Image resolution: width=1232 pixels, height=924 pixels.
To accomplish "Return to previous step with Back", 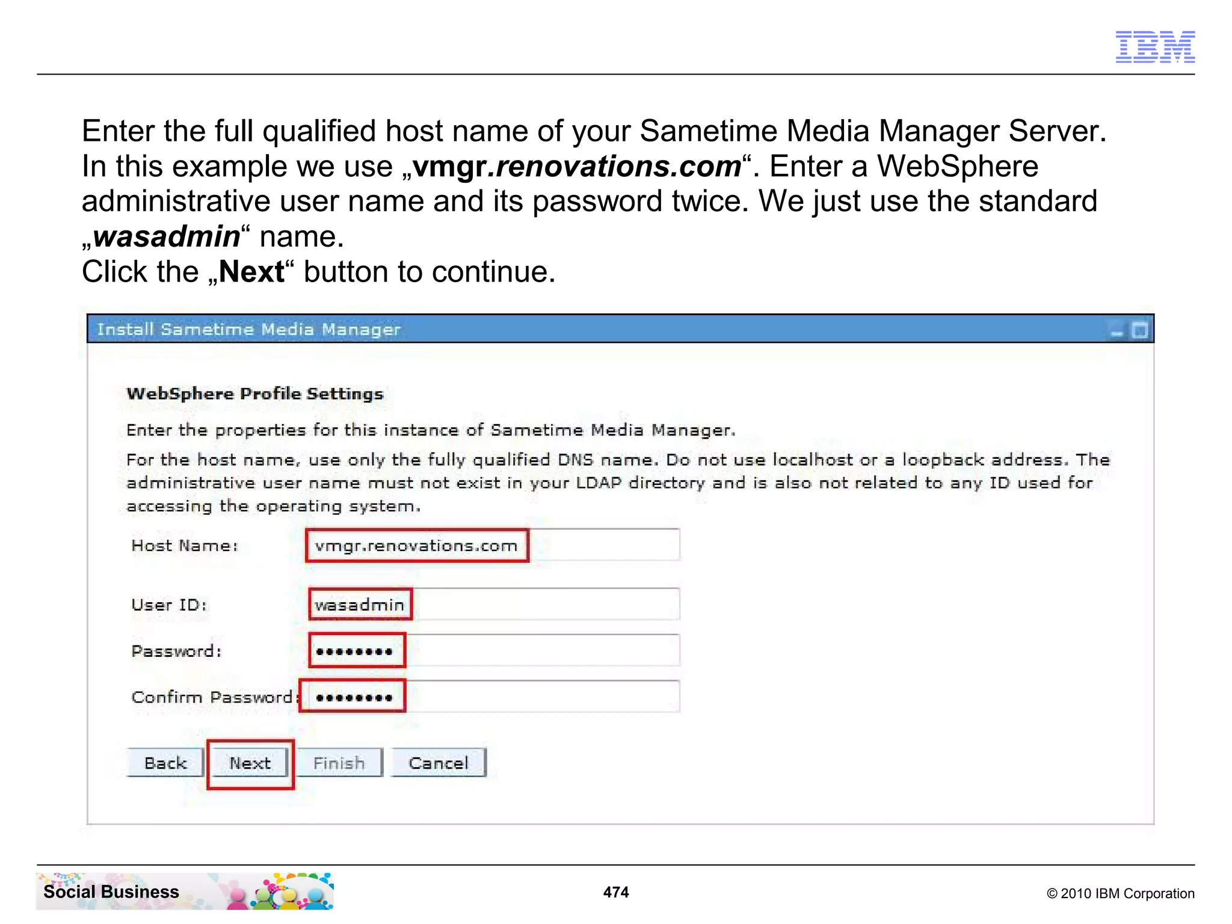I will (x=165, y=763).
